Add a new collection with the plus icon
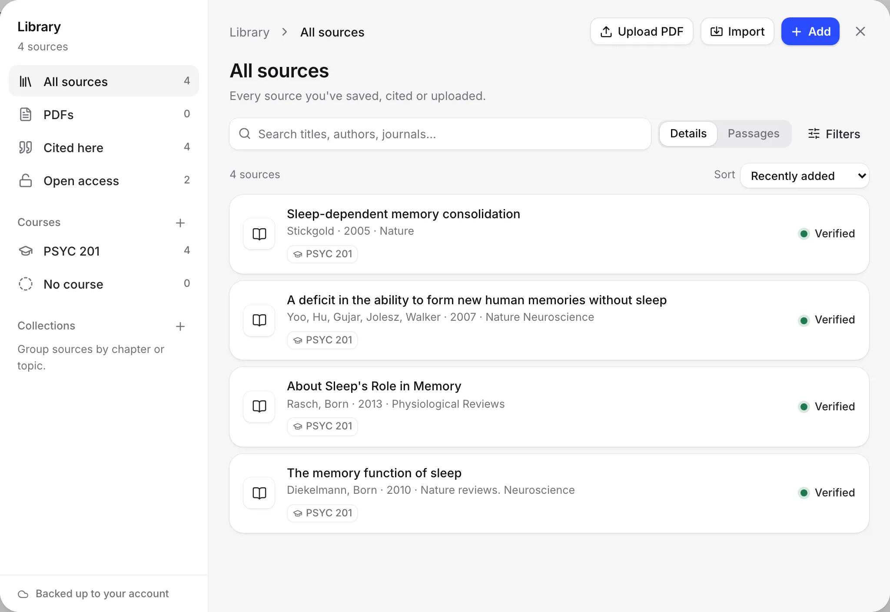Image resolution: width=890 pixels, height=612 pixels. [x=180, y=326]
